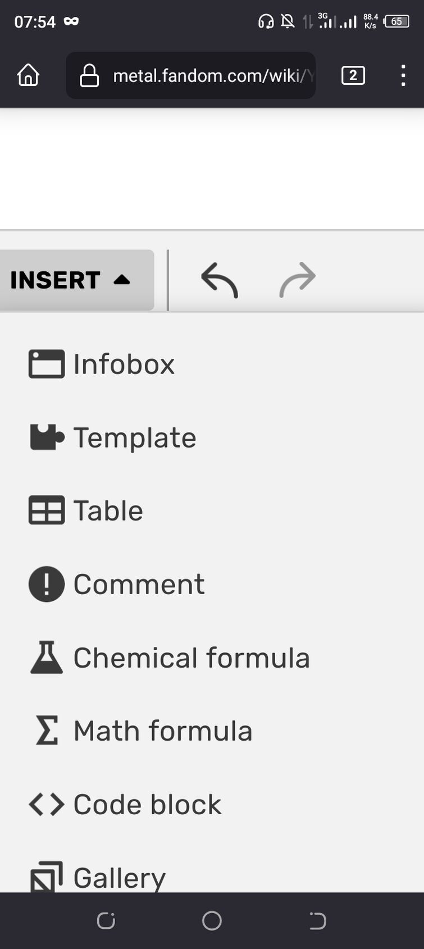This screenshot has height=949, width=424.
Task: Click the Table grid icon
Action: click(x=46, y=511)
